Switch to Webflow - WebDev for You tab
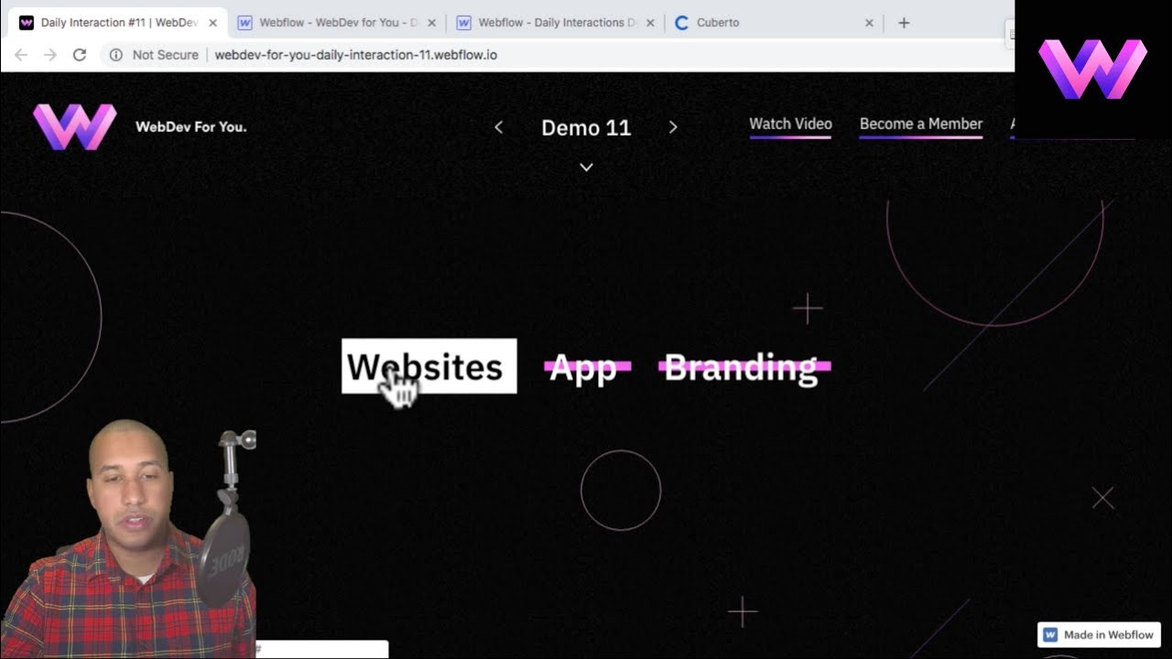 point(337,23)
